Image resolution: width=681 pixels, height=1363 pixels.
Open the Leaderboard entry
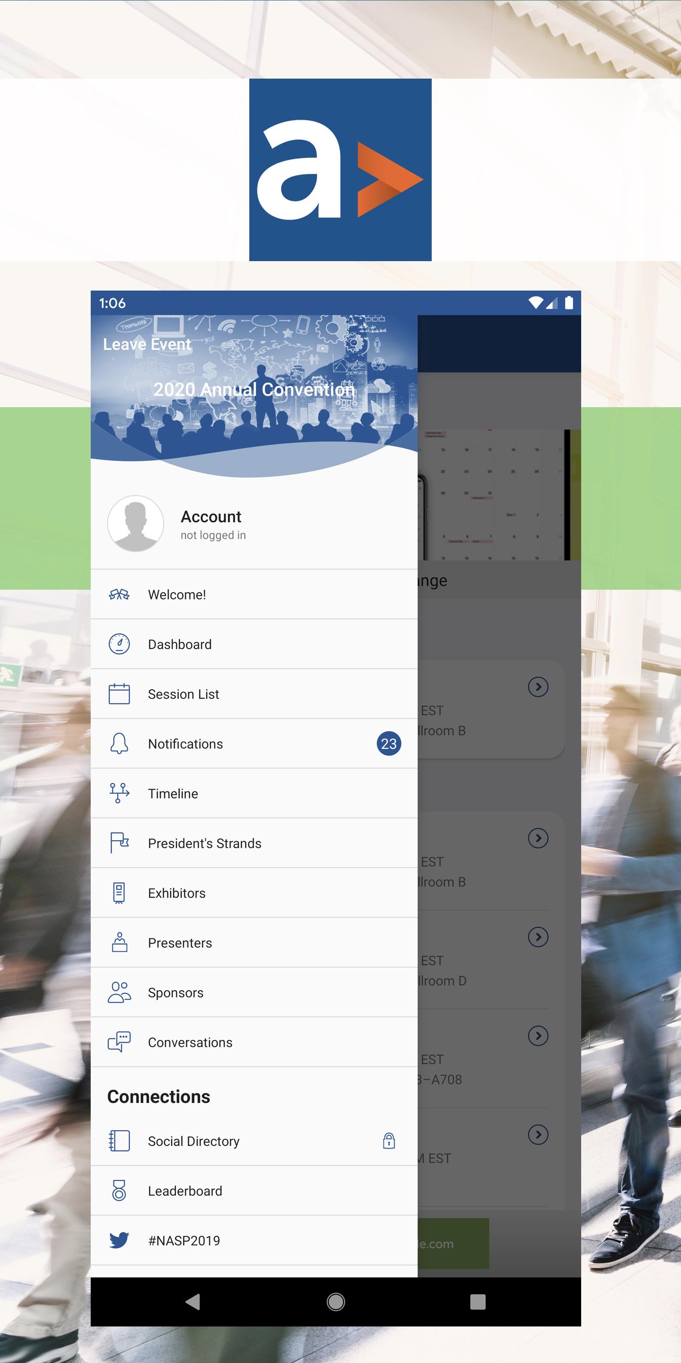click(254, 1191)
